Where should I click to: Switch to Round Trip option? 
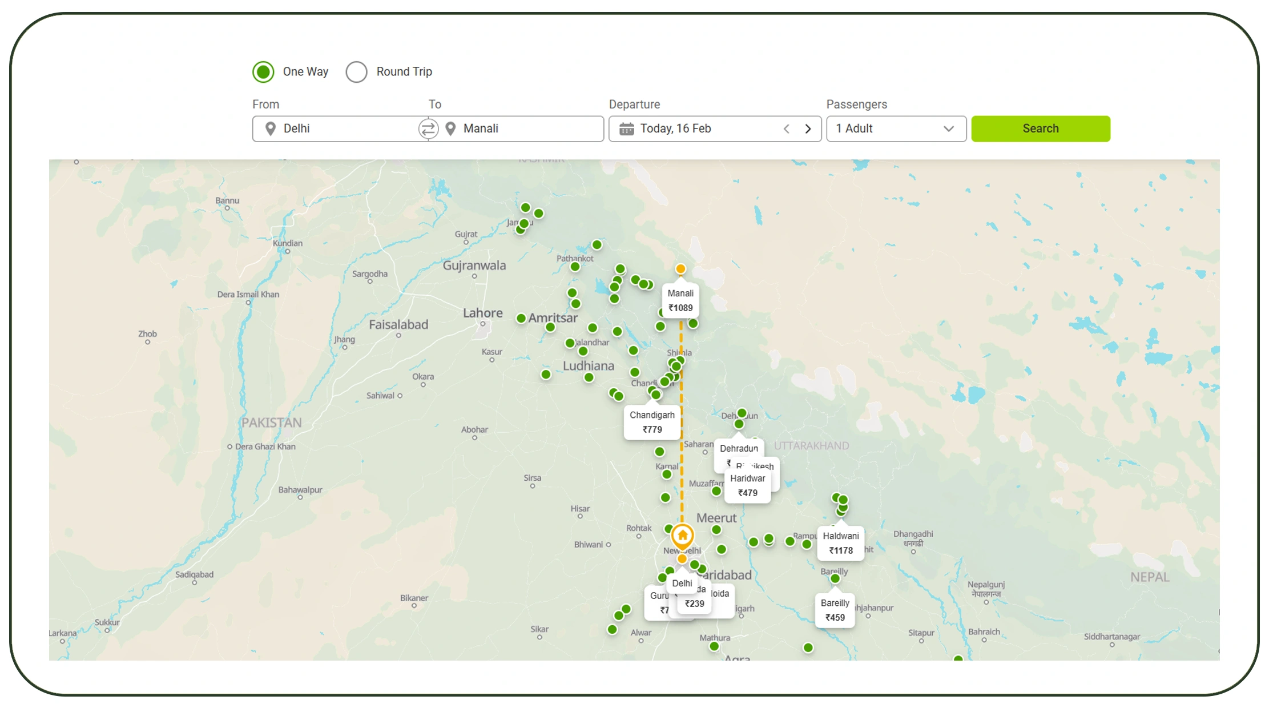pyautogui.click(x=357, y=71)
